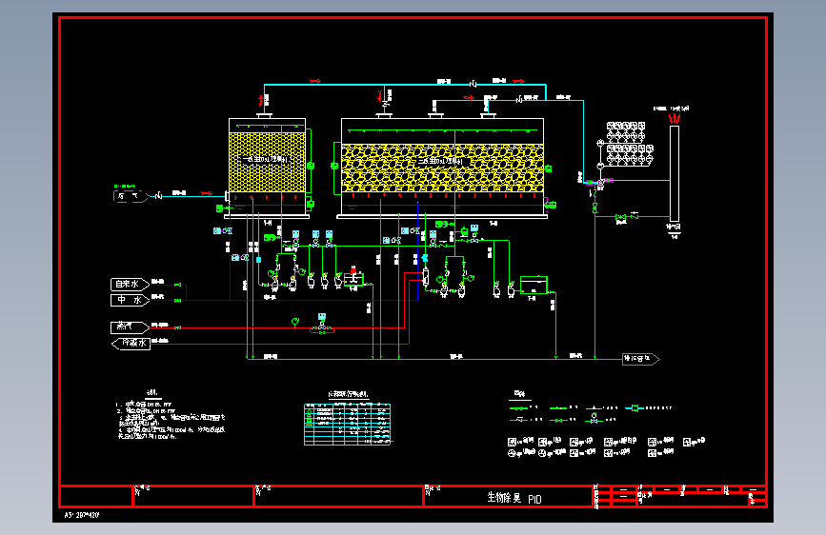Viewport: 826px width, 535px height.
Task: Click the heading above the equipment table
Action: [x=348, y=394]
